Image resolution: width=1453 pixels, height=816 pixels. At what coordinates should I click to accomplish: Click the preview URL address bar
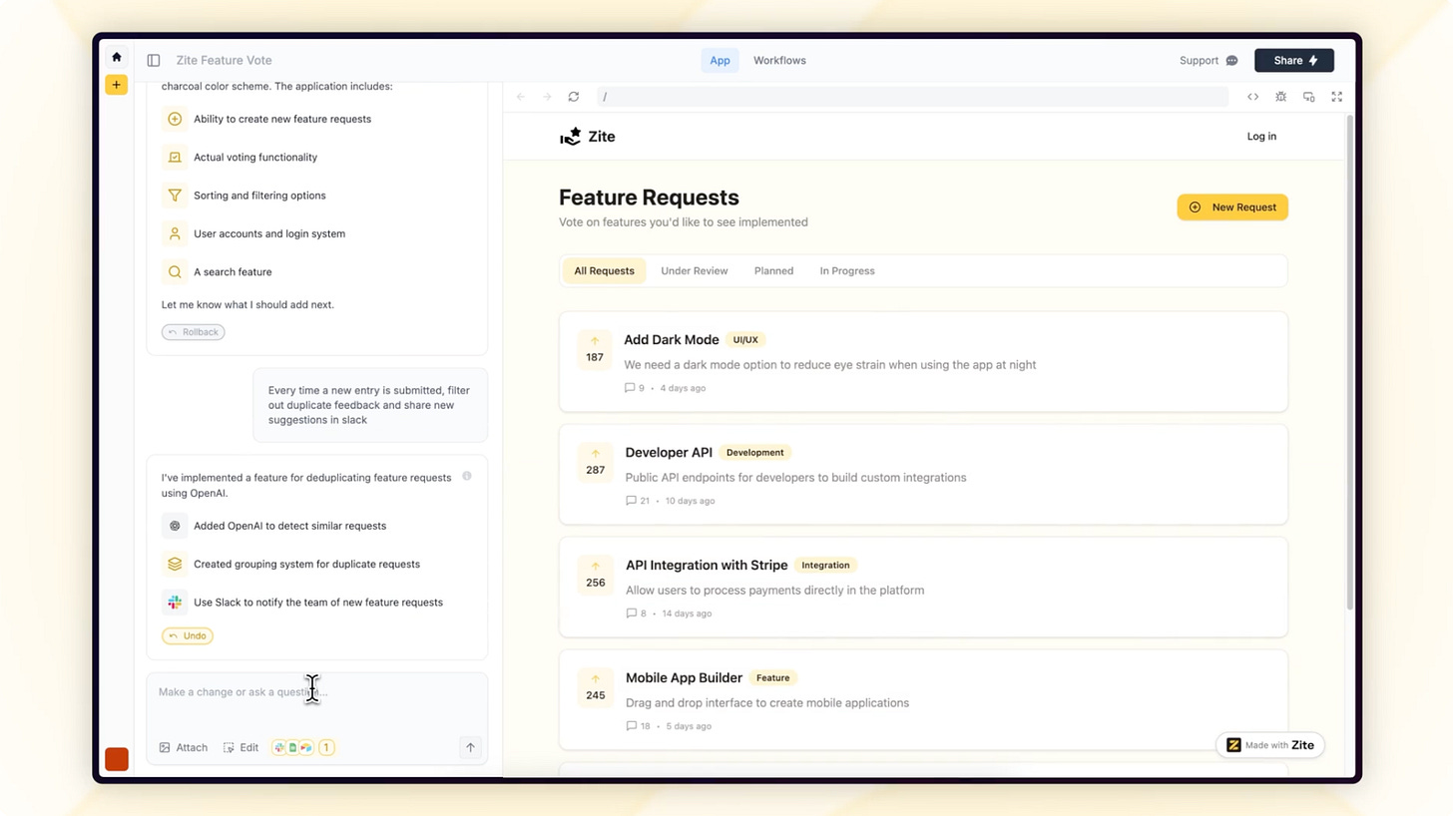point(912,97)
